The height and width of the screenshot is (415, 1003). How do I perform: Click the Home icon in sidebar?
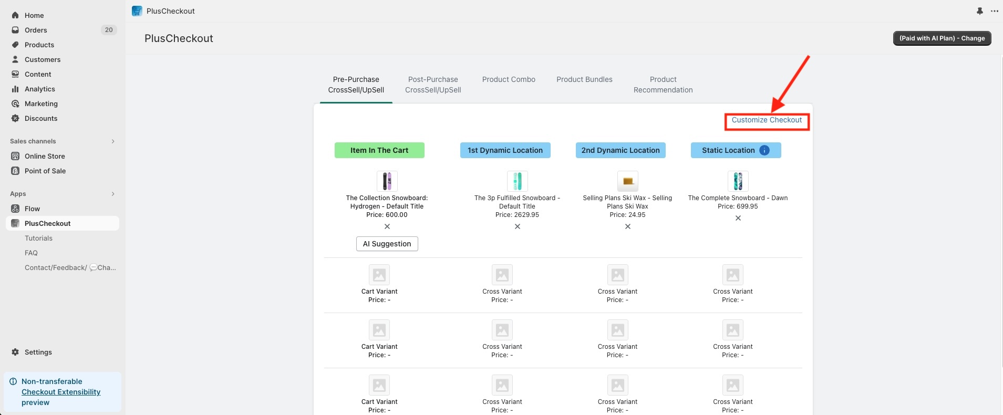(x=15, y=15)
